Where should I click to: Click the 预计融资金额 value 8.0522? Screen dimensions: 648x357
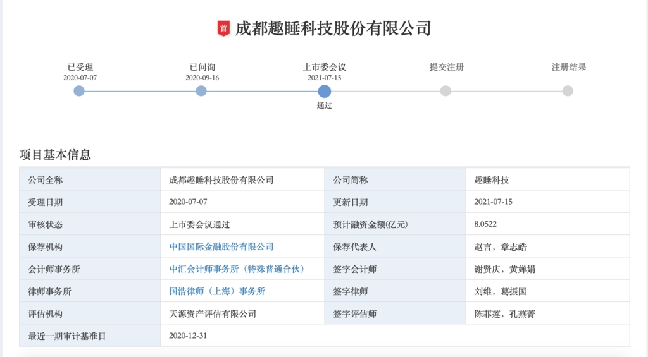[x=485, y=224]
